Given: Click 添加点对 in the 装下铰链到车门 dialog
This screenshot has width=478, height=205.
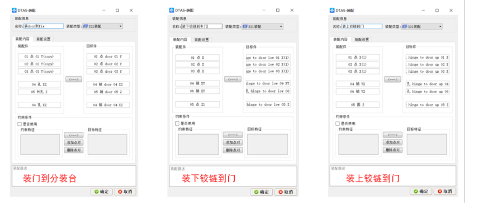Looking at the screenshot, I should (x=233, y=143).
